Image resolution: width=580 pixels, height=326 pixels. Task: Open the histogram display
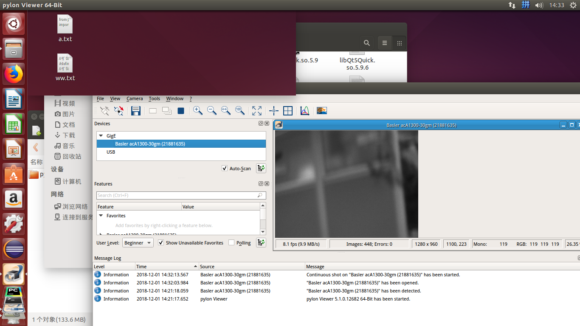(x=305, y=111)
